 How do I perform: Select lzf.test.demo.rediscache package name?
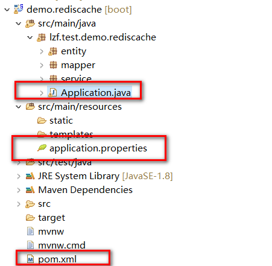(x=103, y=37)
